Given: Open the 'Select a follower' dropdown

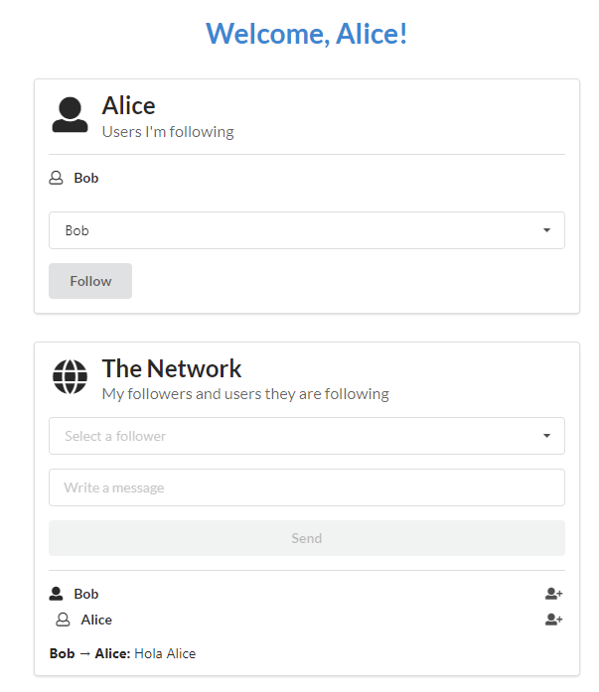Looking at the screenshot, I should pyautogui.click(x=306, y=436).
